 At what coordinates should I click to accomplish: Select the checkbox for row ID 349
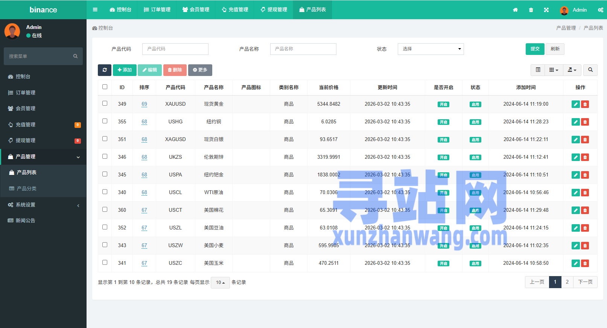point(105,103)
